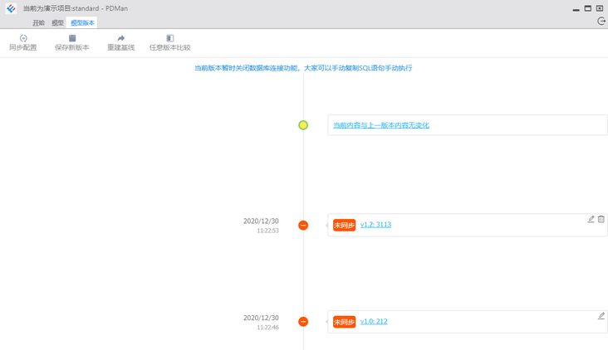Click the PDMan logo in the title bar
Screen dimensions: 608x350
coord(11,8)
